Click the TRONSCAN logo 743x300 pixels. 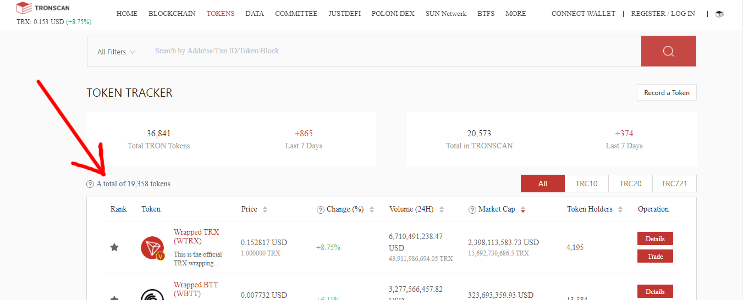pyautogui.click(x=43, y=8)
